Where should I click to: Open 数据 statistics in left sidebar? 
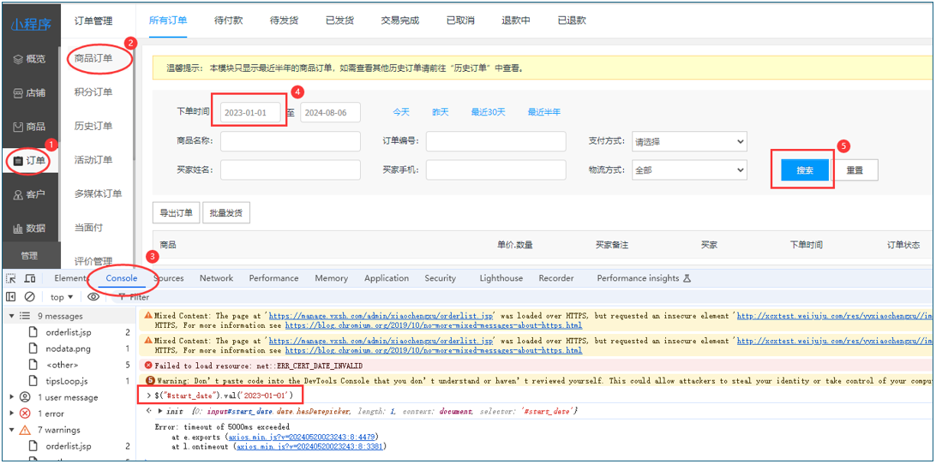pos(29,228)
